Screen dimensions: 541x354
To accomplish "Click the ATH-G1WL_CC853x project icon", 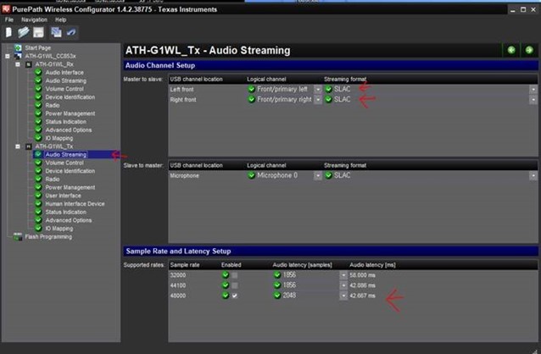I will [x=18, y=56].
